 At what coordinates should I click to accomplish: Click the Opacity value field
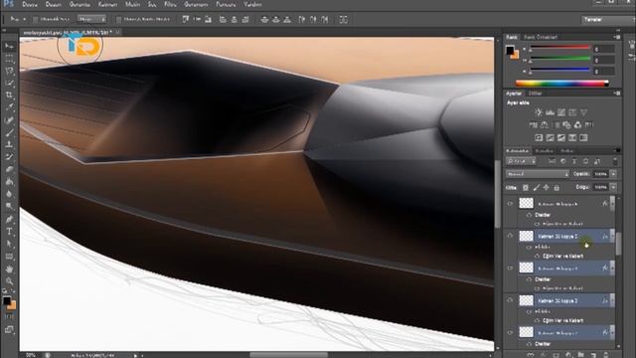tap(600, 174)
